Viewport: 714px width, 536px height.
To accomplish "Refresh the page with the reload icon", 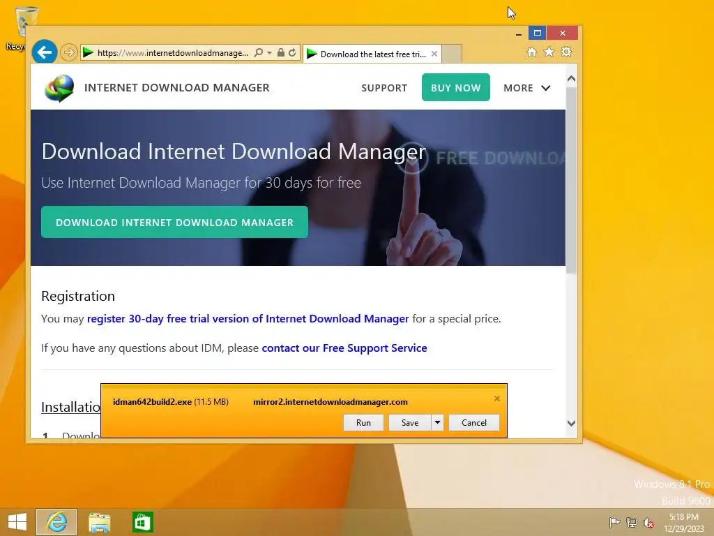I will [292, 53].
